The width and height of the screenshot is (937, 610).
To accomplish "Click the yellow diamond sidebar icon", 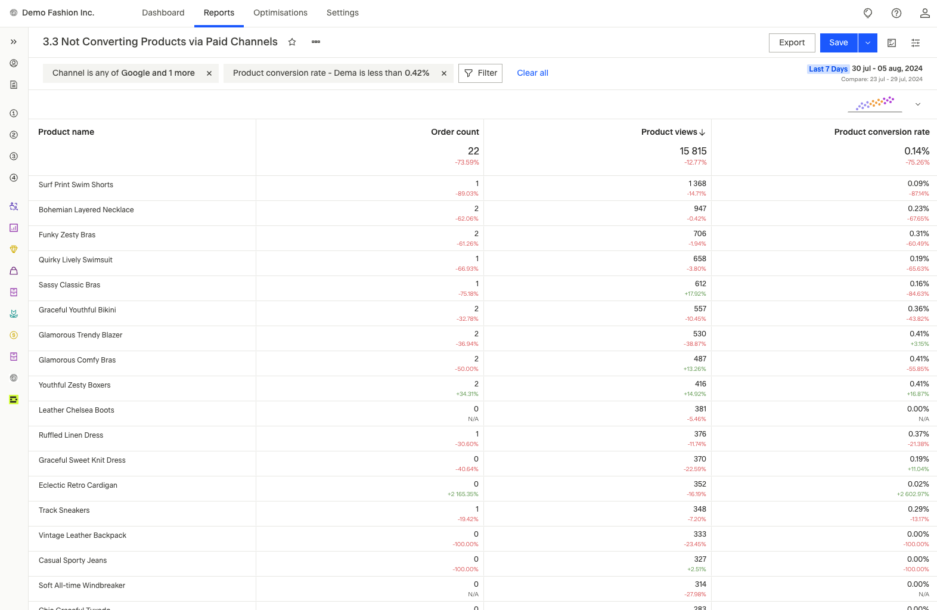I will (14, 249).
